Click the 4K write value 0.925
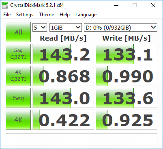Screen dimensions: 163x149 click(127, 120)
